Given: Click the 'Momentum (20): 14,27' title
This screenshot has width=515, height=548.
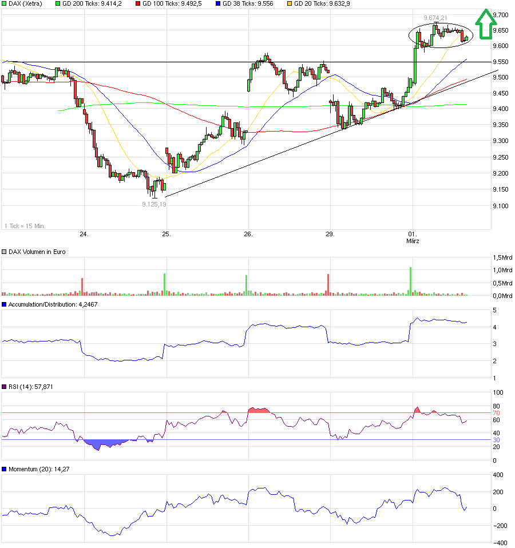Looking at the screenshot, I should 39,469.
